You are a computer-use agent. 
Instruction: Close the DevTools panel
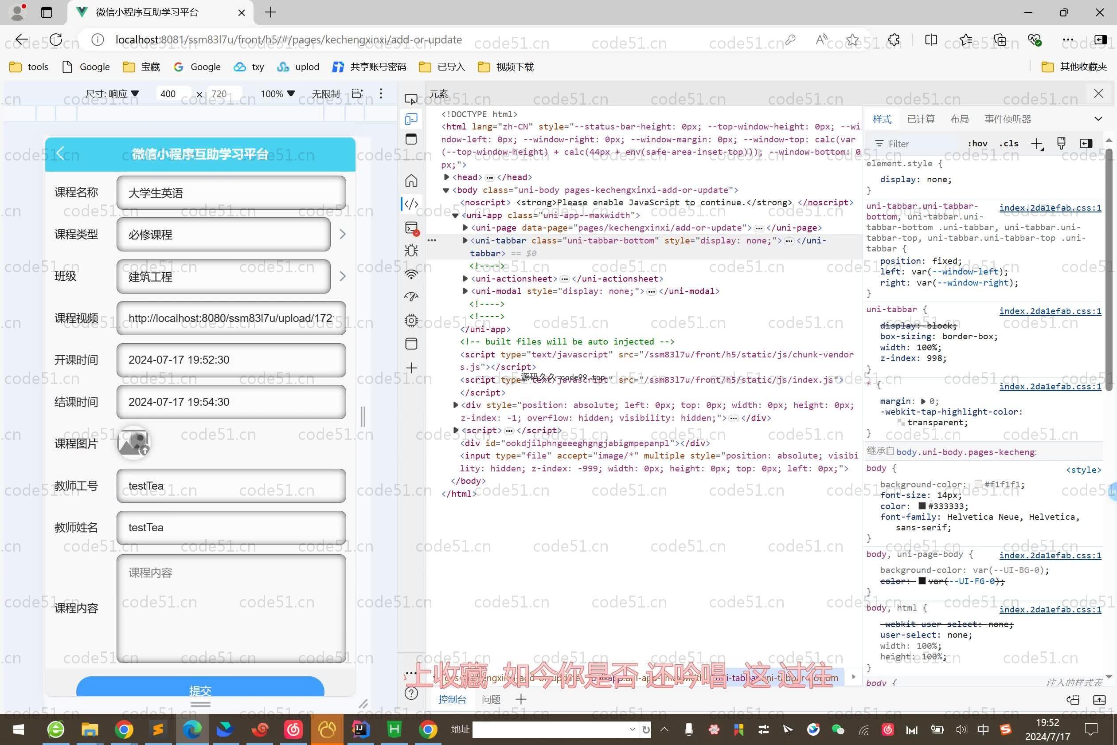(x=1098, y=94)
